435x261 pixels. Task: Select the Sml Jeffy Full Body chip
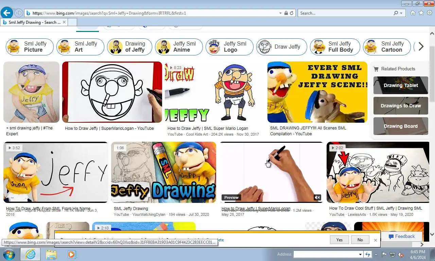pos(335,47)
